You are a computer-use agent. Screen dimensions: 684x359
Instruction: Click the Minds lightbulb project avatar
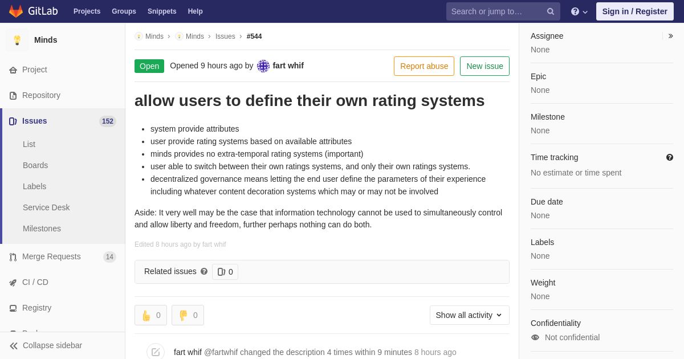pyautogui.click(x=17, y=40)
